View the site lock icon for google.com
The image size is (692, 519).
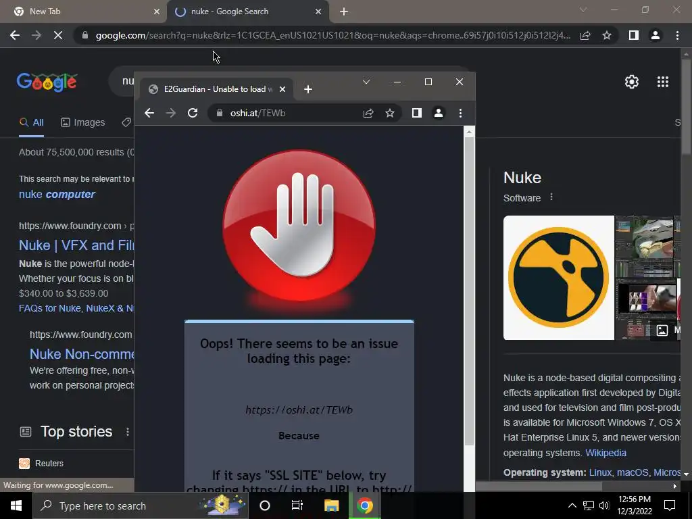[85, 35]
